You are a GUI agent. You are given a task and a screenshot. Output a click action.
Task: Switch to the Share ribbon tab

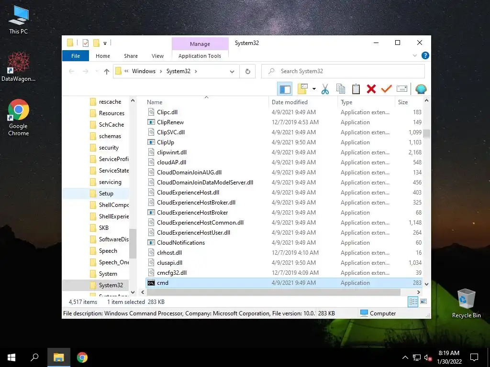click(131, 56)
